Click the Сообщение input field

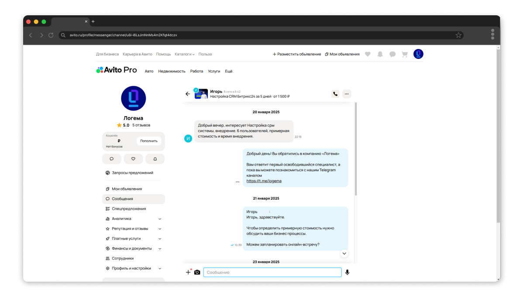coord(272,272)
